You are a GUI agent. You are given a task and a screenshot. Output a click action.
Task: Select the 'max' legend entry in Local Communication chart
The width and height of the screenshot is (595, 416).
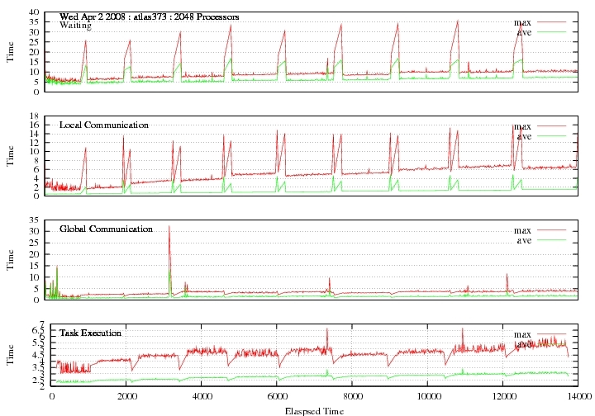[522, 126]
